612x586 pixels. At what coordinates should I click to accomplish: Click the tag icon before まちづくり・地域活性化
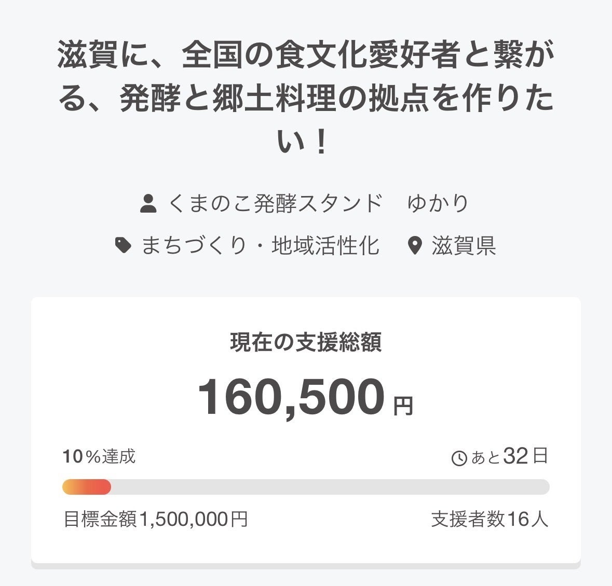pos(123,245)
